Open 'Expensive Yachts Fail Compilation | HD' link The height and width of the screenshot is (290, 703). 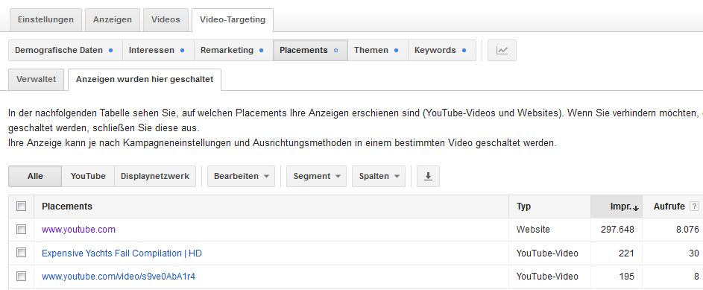click(x=122, y=253)
